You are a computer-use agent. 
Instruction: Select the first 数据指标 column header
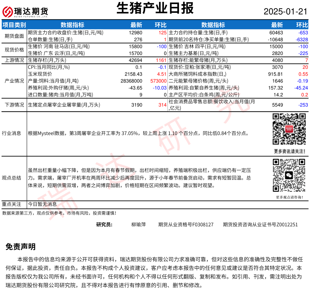[x=72, y=25]
